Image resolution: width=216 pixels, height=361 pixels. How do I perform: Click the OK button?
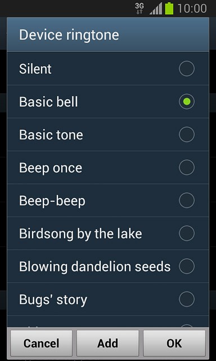pos(174,344)
